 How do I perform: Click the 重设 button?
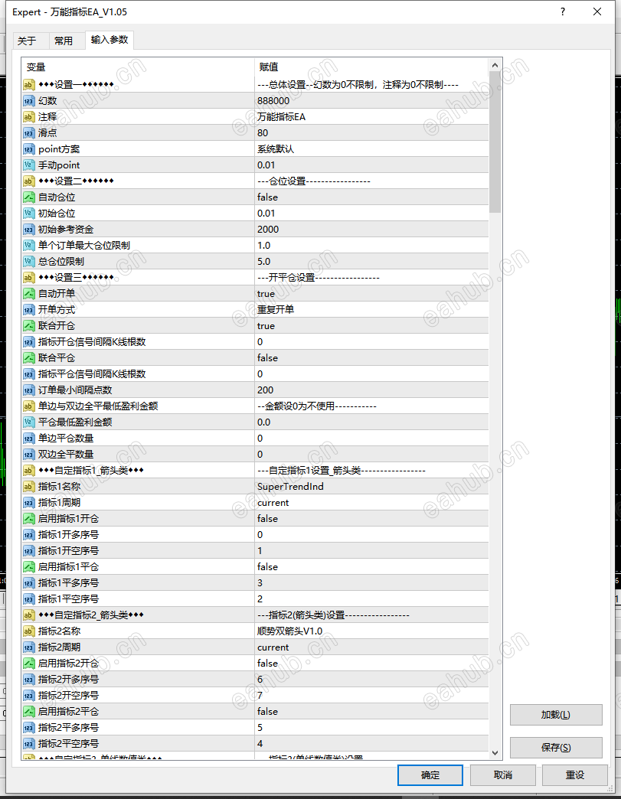pos(574,775)
